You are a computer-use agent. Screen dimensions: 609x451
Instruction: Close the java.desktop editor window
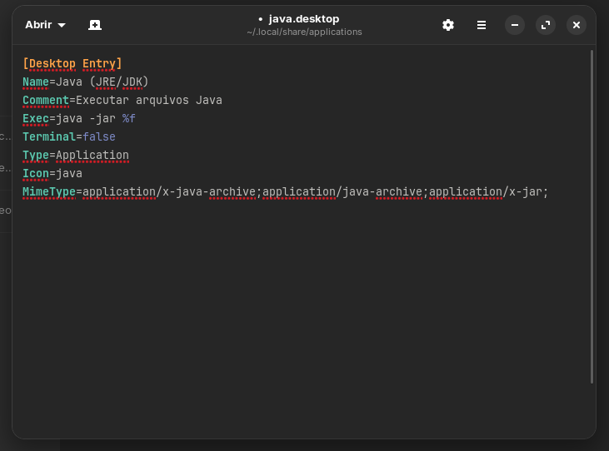point(577,25)
